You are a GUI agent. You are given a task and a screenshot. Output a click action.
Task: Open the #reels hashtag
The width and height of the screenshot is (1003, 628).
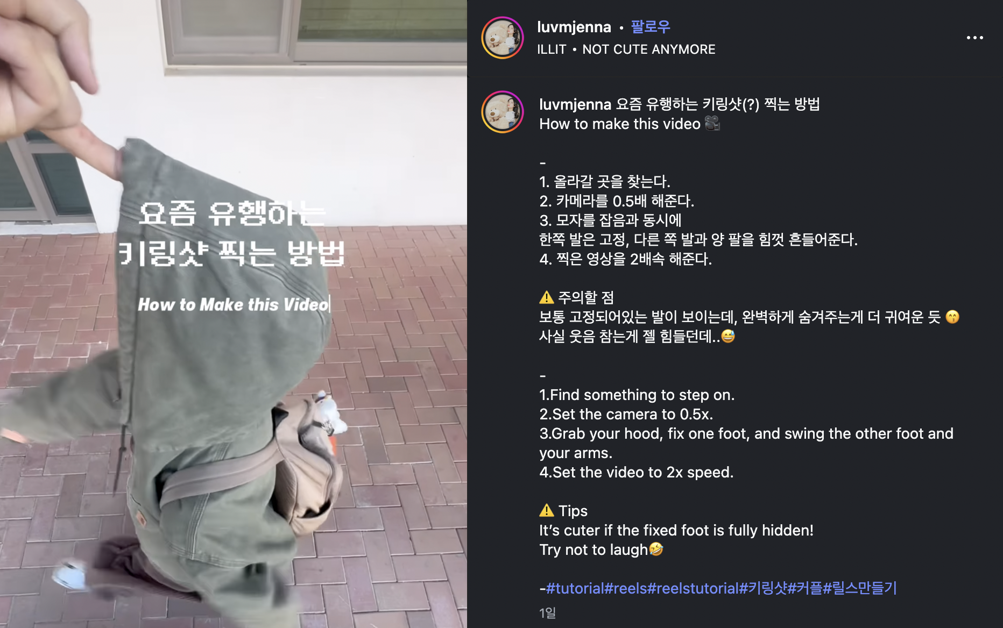(626, 588)
